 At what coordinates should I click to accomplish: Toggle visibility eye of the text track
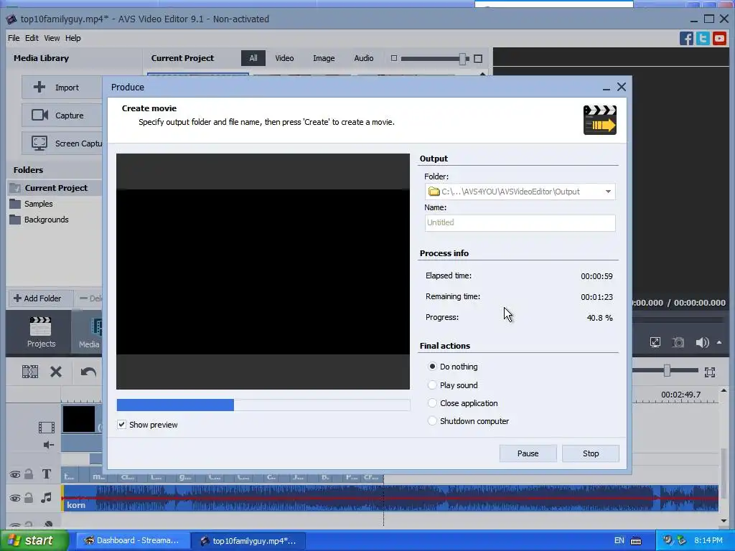15,475
